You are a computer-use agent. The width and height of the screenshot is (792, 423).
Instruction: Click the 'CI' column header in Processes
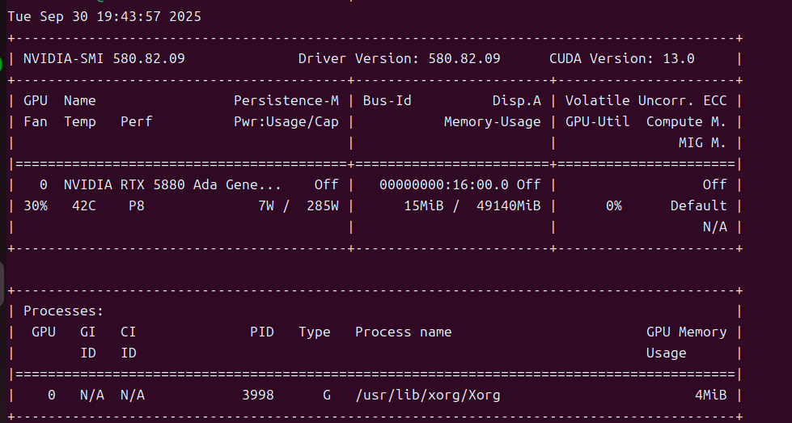click(129, 332)
